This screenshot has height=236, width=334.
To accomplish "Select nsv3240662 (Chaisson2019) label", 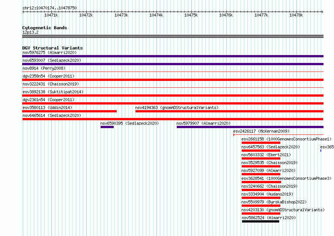I will 269,186.
